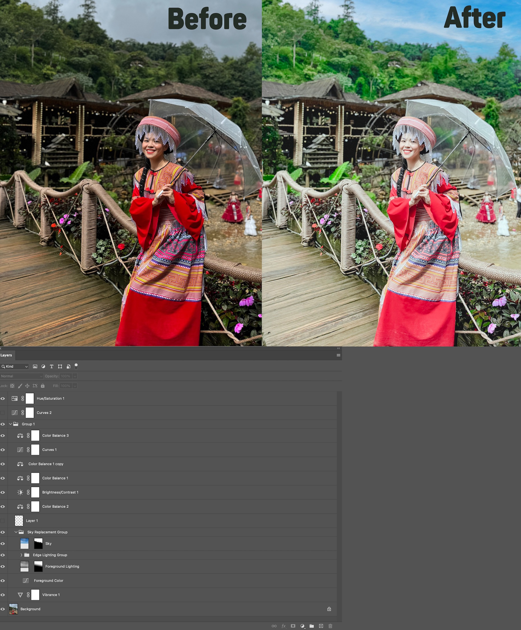Click Opacity value field
Screen dimensions: 521x630
click(x=66, y=376)
